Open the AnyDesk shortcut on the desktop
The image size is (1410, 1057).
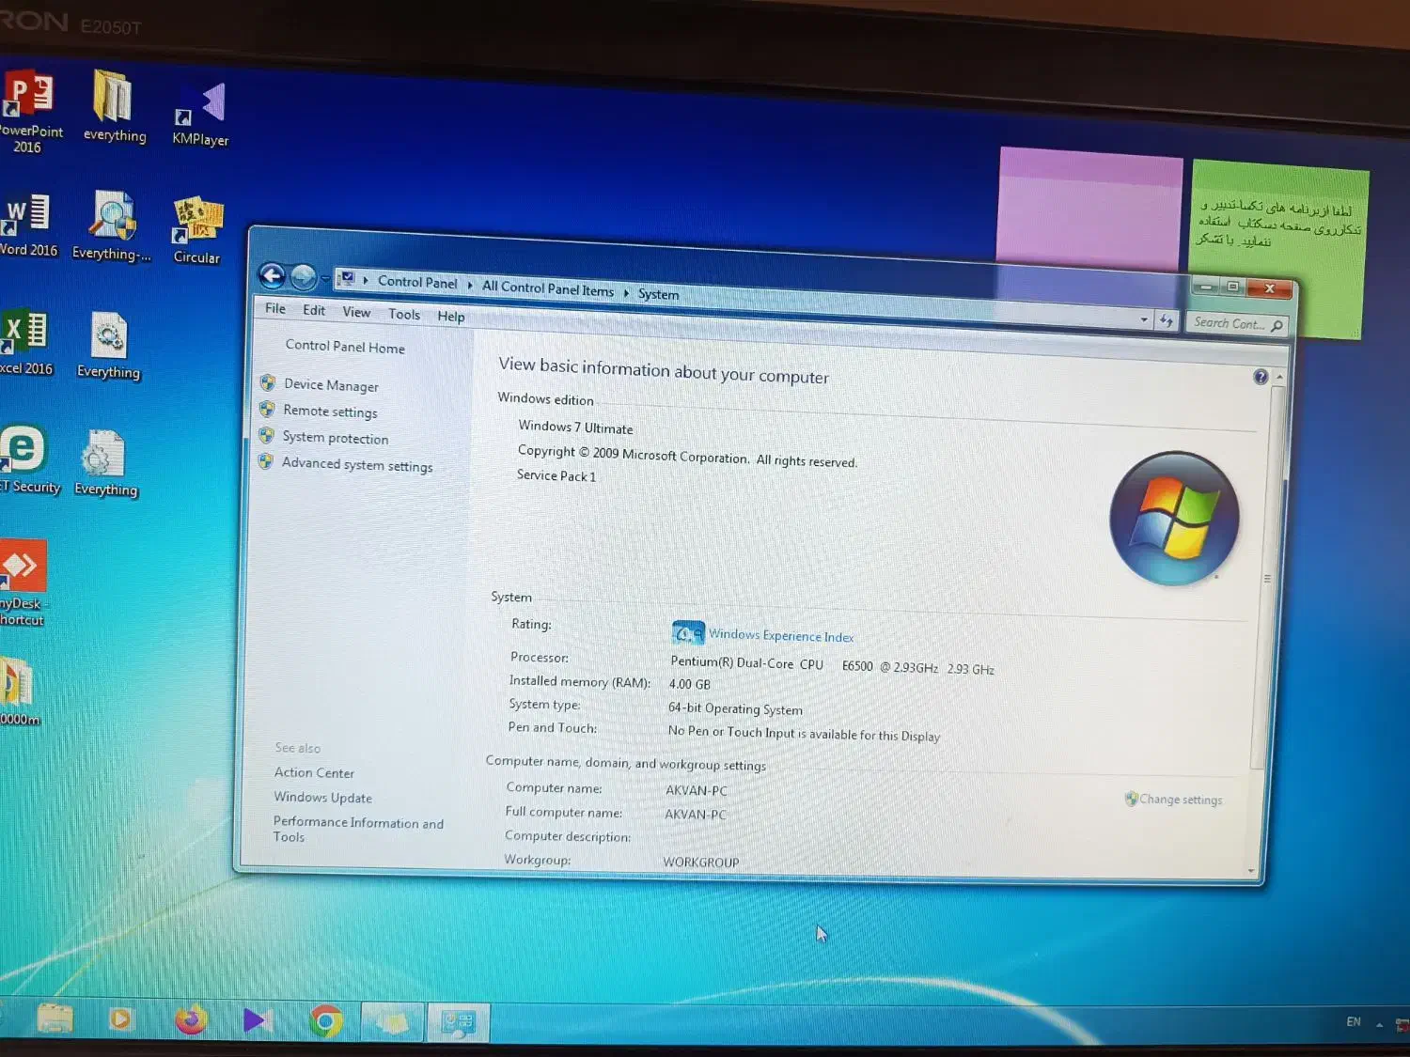(x=23, y=583)
